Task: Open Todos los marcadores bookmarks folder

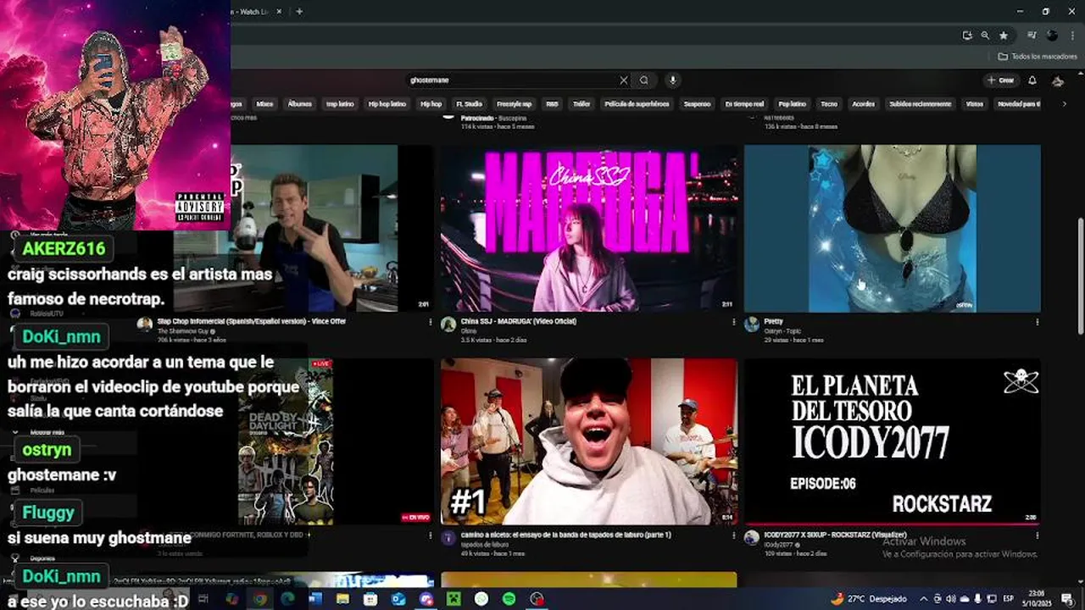Action: tap(1038, 57)
